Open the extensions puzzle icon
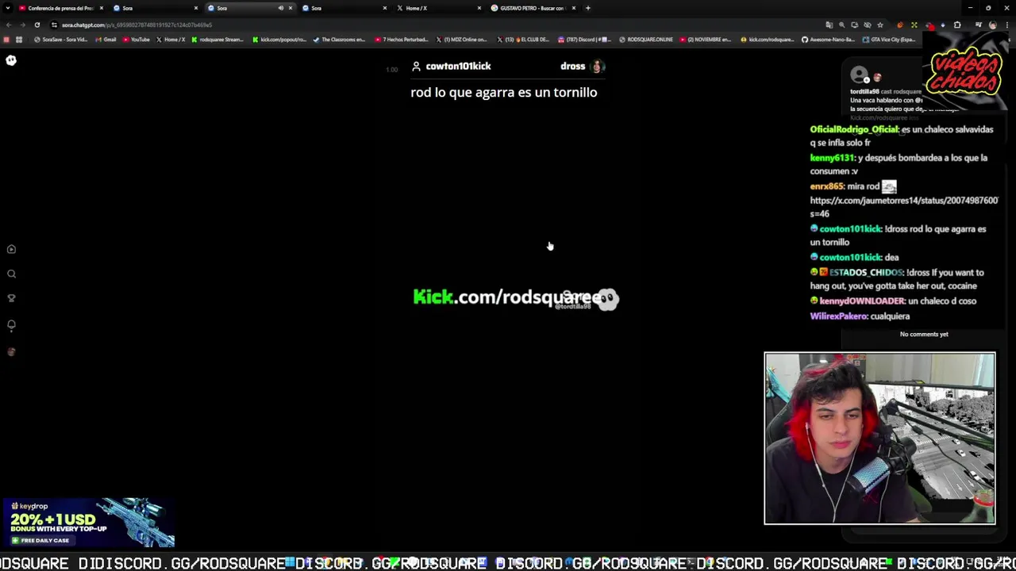1016x571 pixels. click(x=957, y=25)
